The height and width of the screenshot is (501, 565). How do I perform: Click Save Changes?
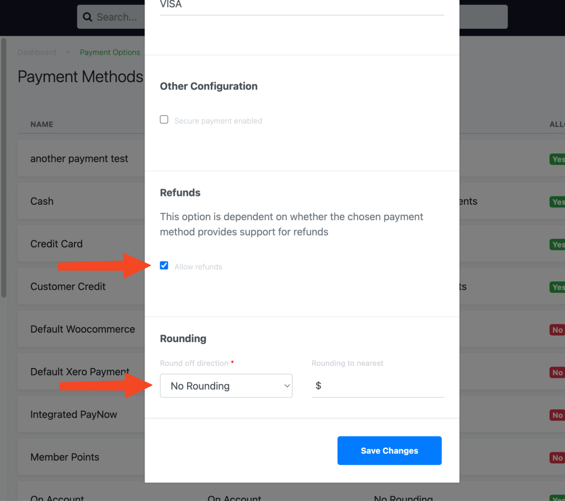[x=389, y=451]
